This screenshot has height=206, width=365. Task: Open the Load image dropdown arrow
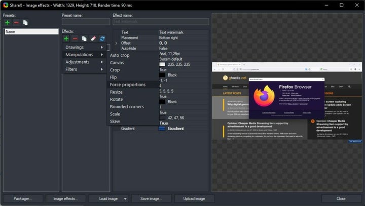(125, 199)
